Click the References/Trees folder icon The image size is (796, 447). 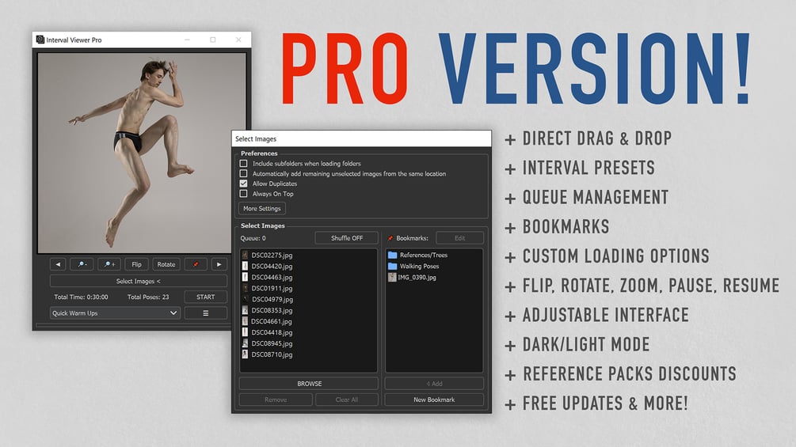point(392,255)
